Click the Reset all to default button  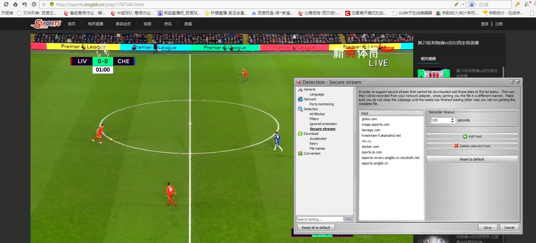tap(316, 228)
